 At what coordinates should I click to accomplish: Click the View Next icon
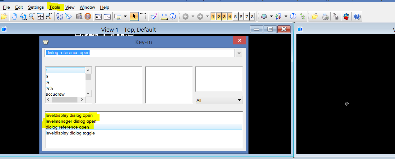click(107, 16)
